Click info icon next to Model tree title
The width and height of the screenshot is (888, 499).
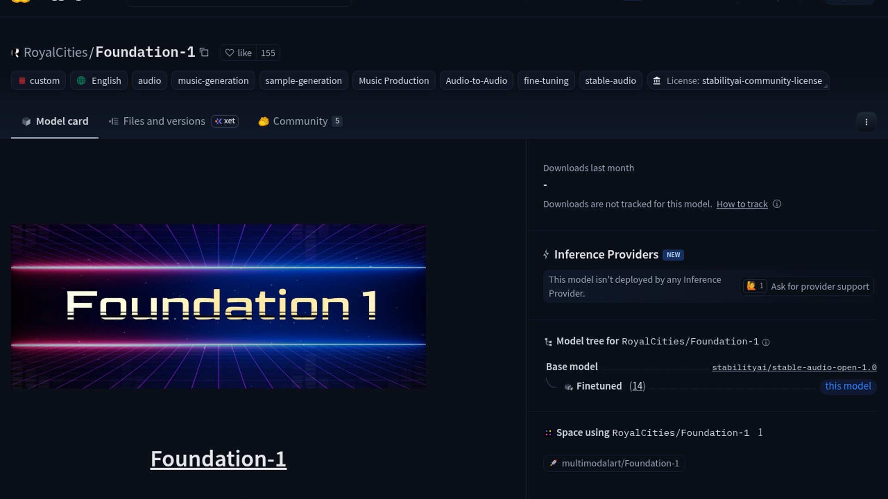coord(766,342)
